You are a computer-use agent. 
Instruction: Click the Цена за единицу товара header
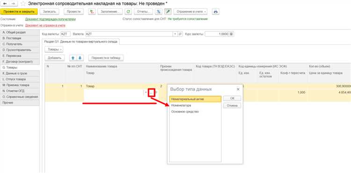(326, 73)
